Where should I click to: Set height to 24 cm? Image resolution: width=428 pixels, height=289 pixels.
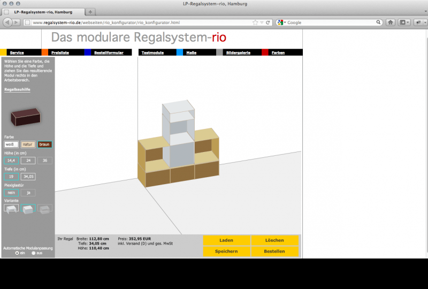pos(28,161)
